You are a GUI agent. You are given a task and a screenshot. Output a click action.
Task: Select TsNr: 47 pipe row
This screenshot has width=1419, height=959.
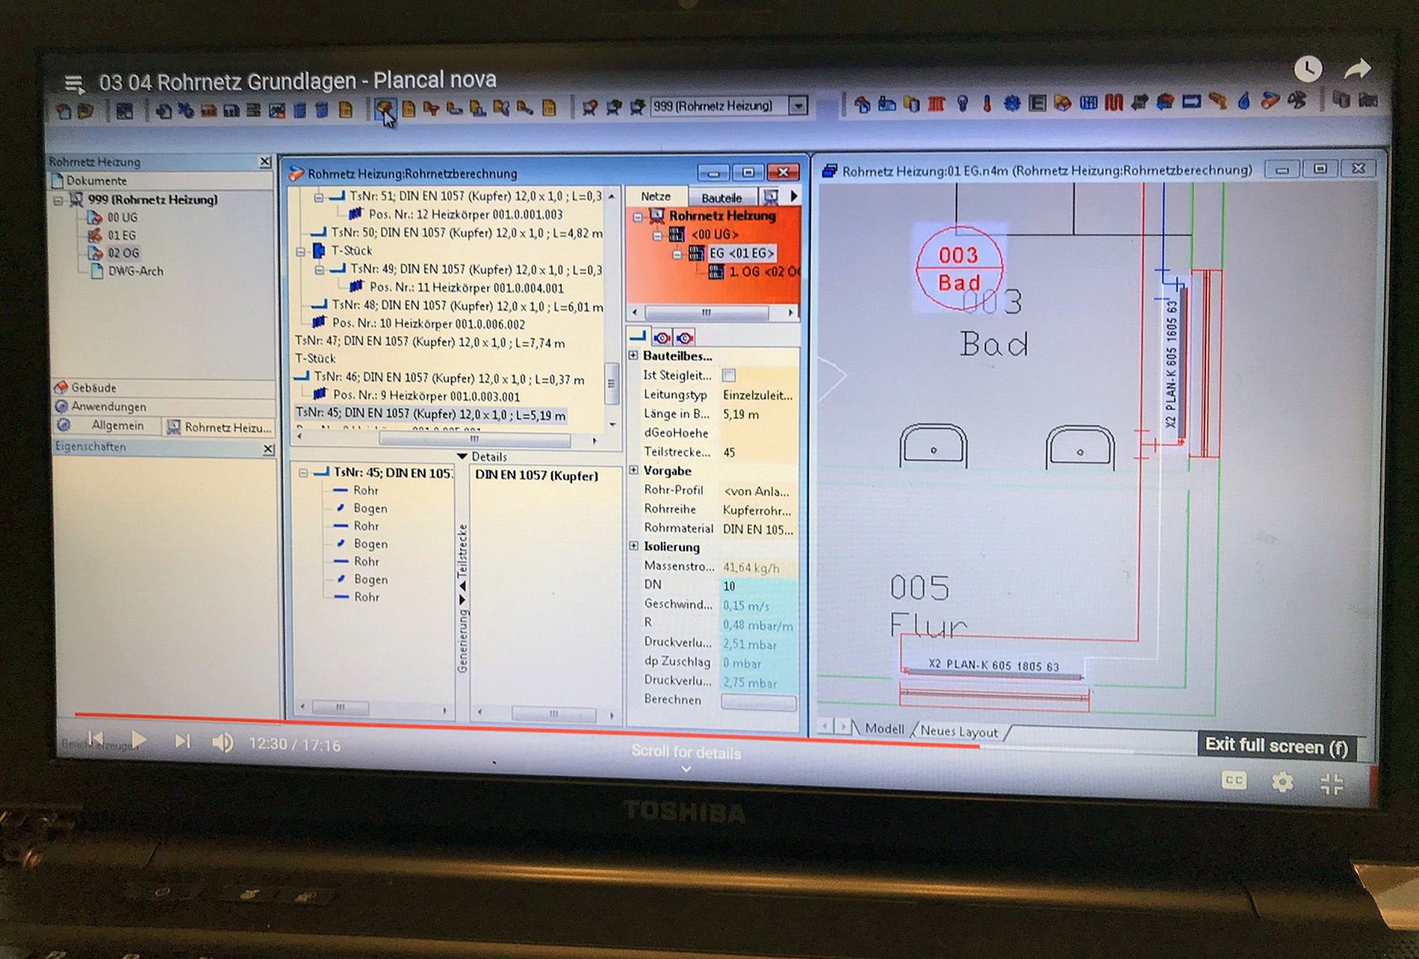click(x=430, y=342)
